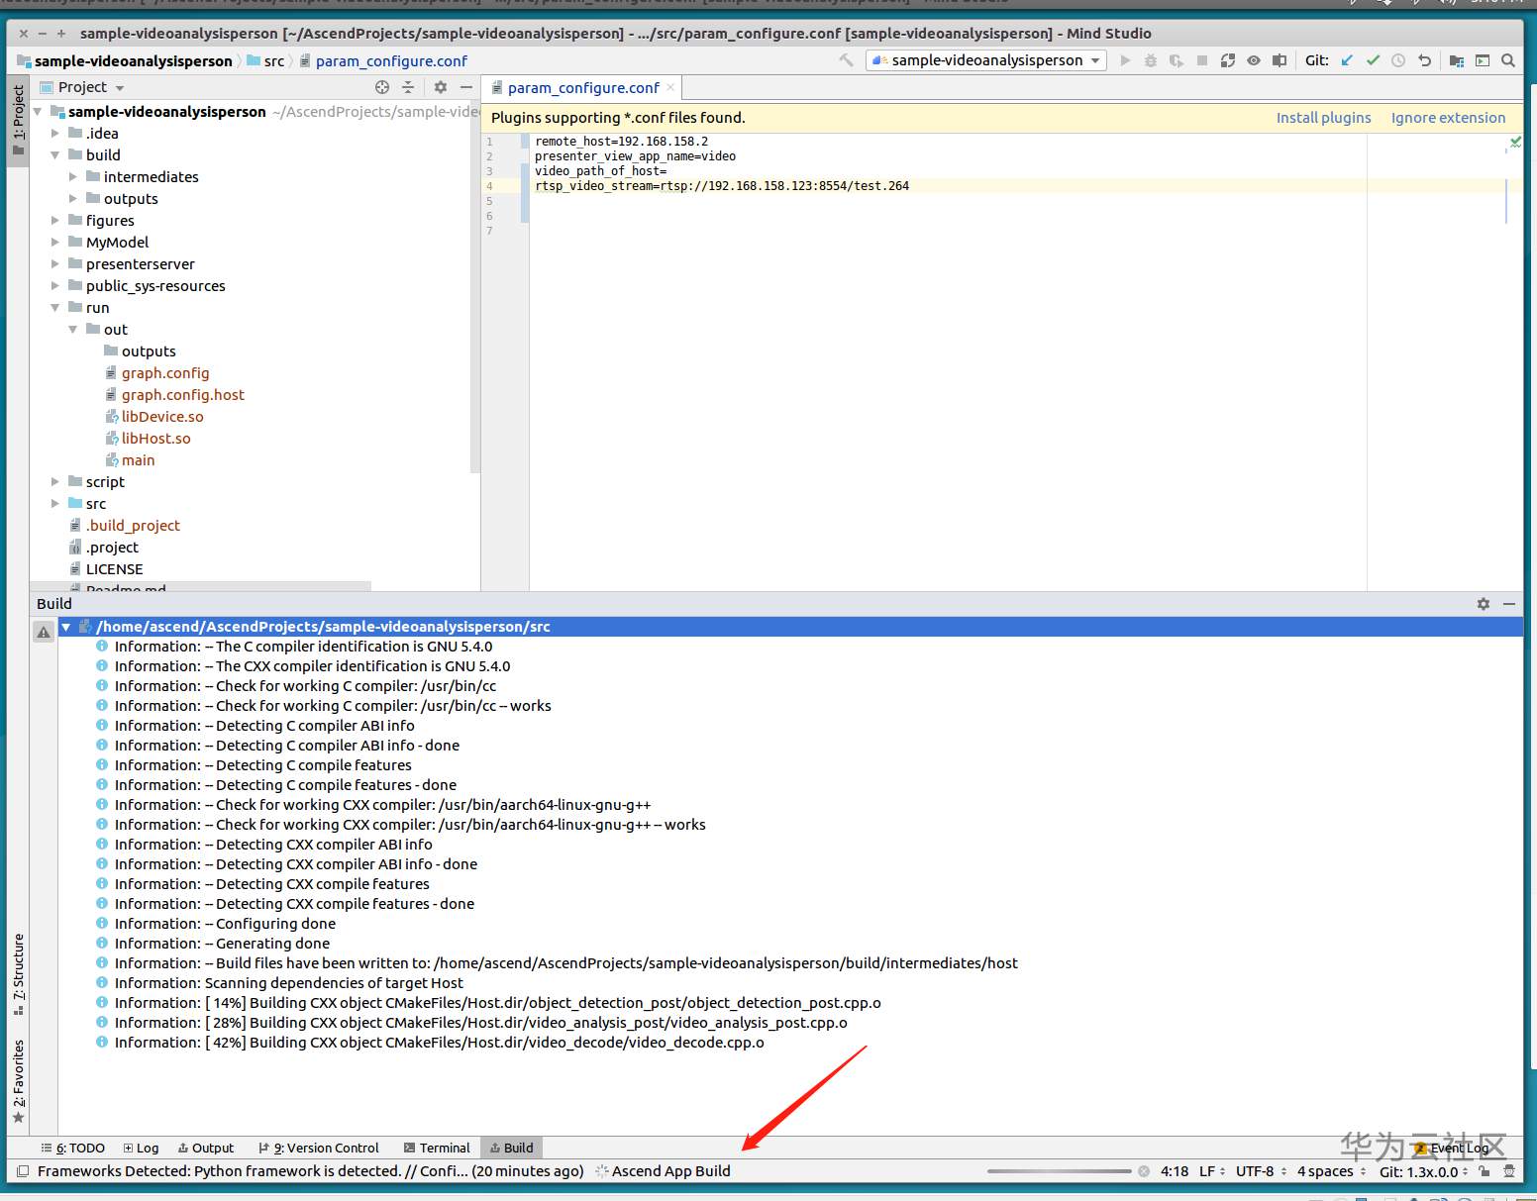Click the Project side tab
The image size is (1537, 1201).
tap(18, 120)
